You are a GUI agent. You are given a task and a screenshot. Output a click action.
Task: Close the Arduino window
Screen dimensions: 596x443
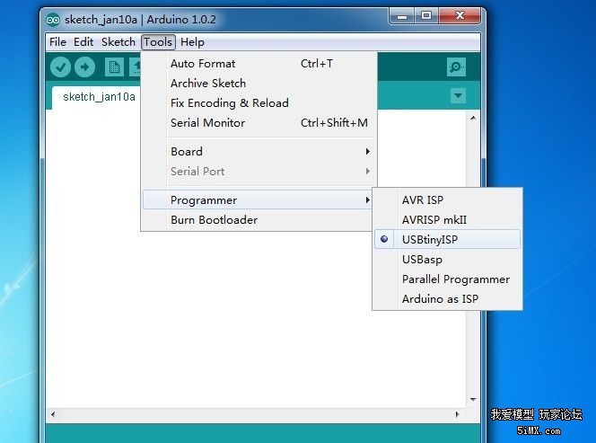[460, 16]
